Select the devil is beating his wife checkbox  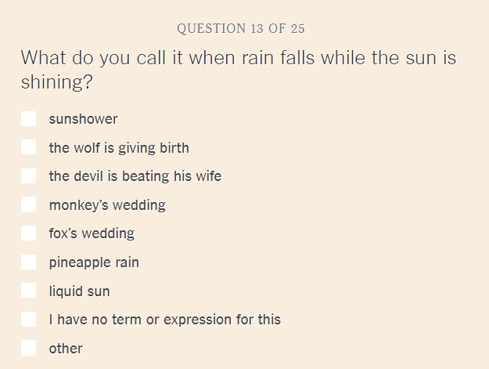(x=28, y=175)
